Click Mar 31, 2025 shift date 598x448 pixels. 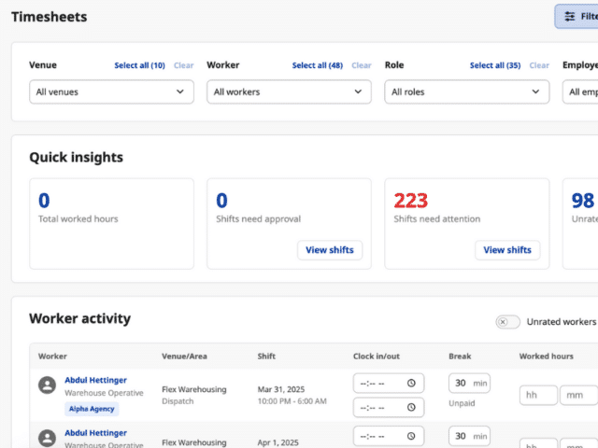[281, 389]
